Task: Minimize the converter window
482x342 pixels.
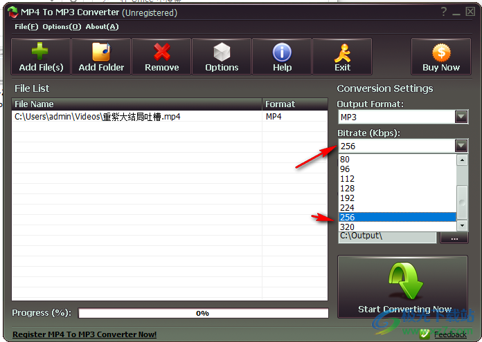Action: pyautogui.click(x=456, y=12)
